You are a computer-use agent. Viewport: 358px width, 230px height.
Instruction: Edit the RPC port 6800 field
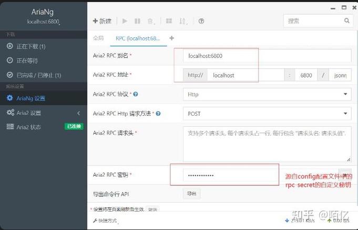[306, 75]
